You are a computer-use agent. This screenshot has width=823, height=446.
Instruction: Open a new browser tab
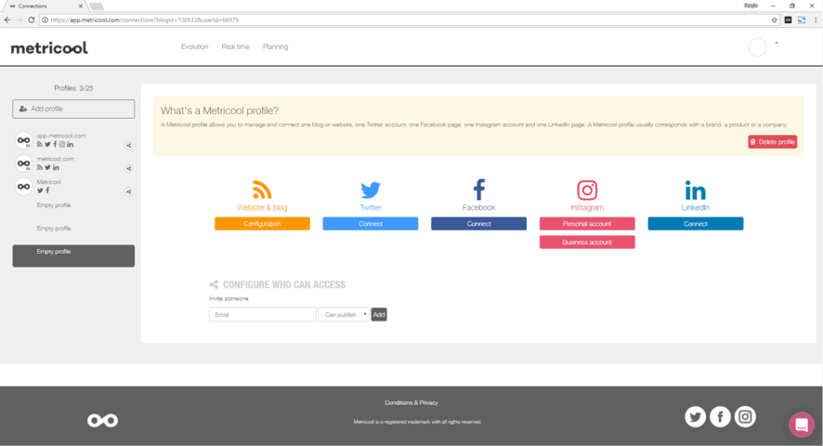(x=97, y=7)
